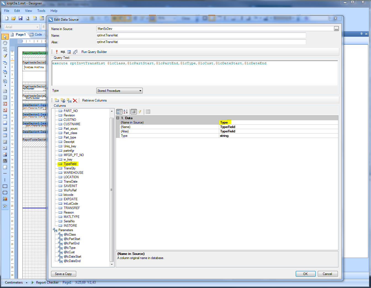
Task: Execute query with red exclamation icon
Action: 57,52
